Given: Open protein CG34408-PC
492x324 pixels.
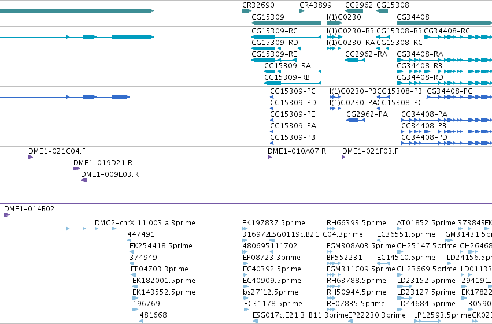Looking at the screenshot, I should 460,97.
